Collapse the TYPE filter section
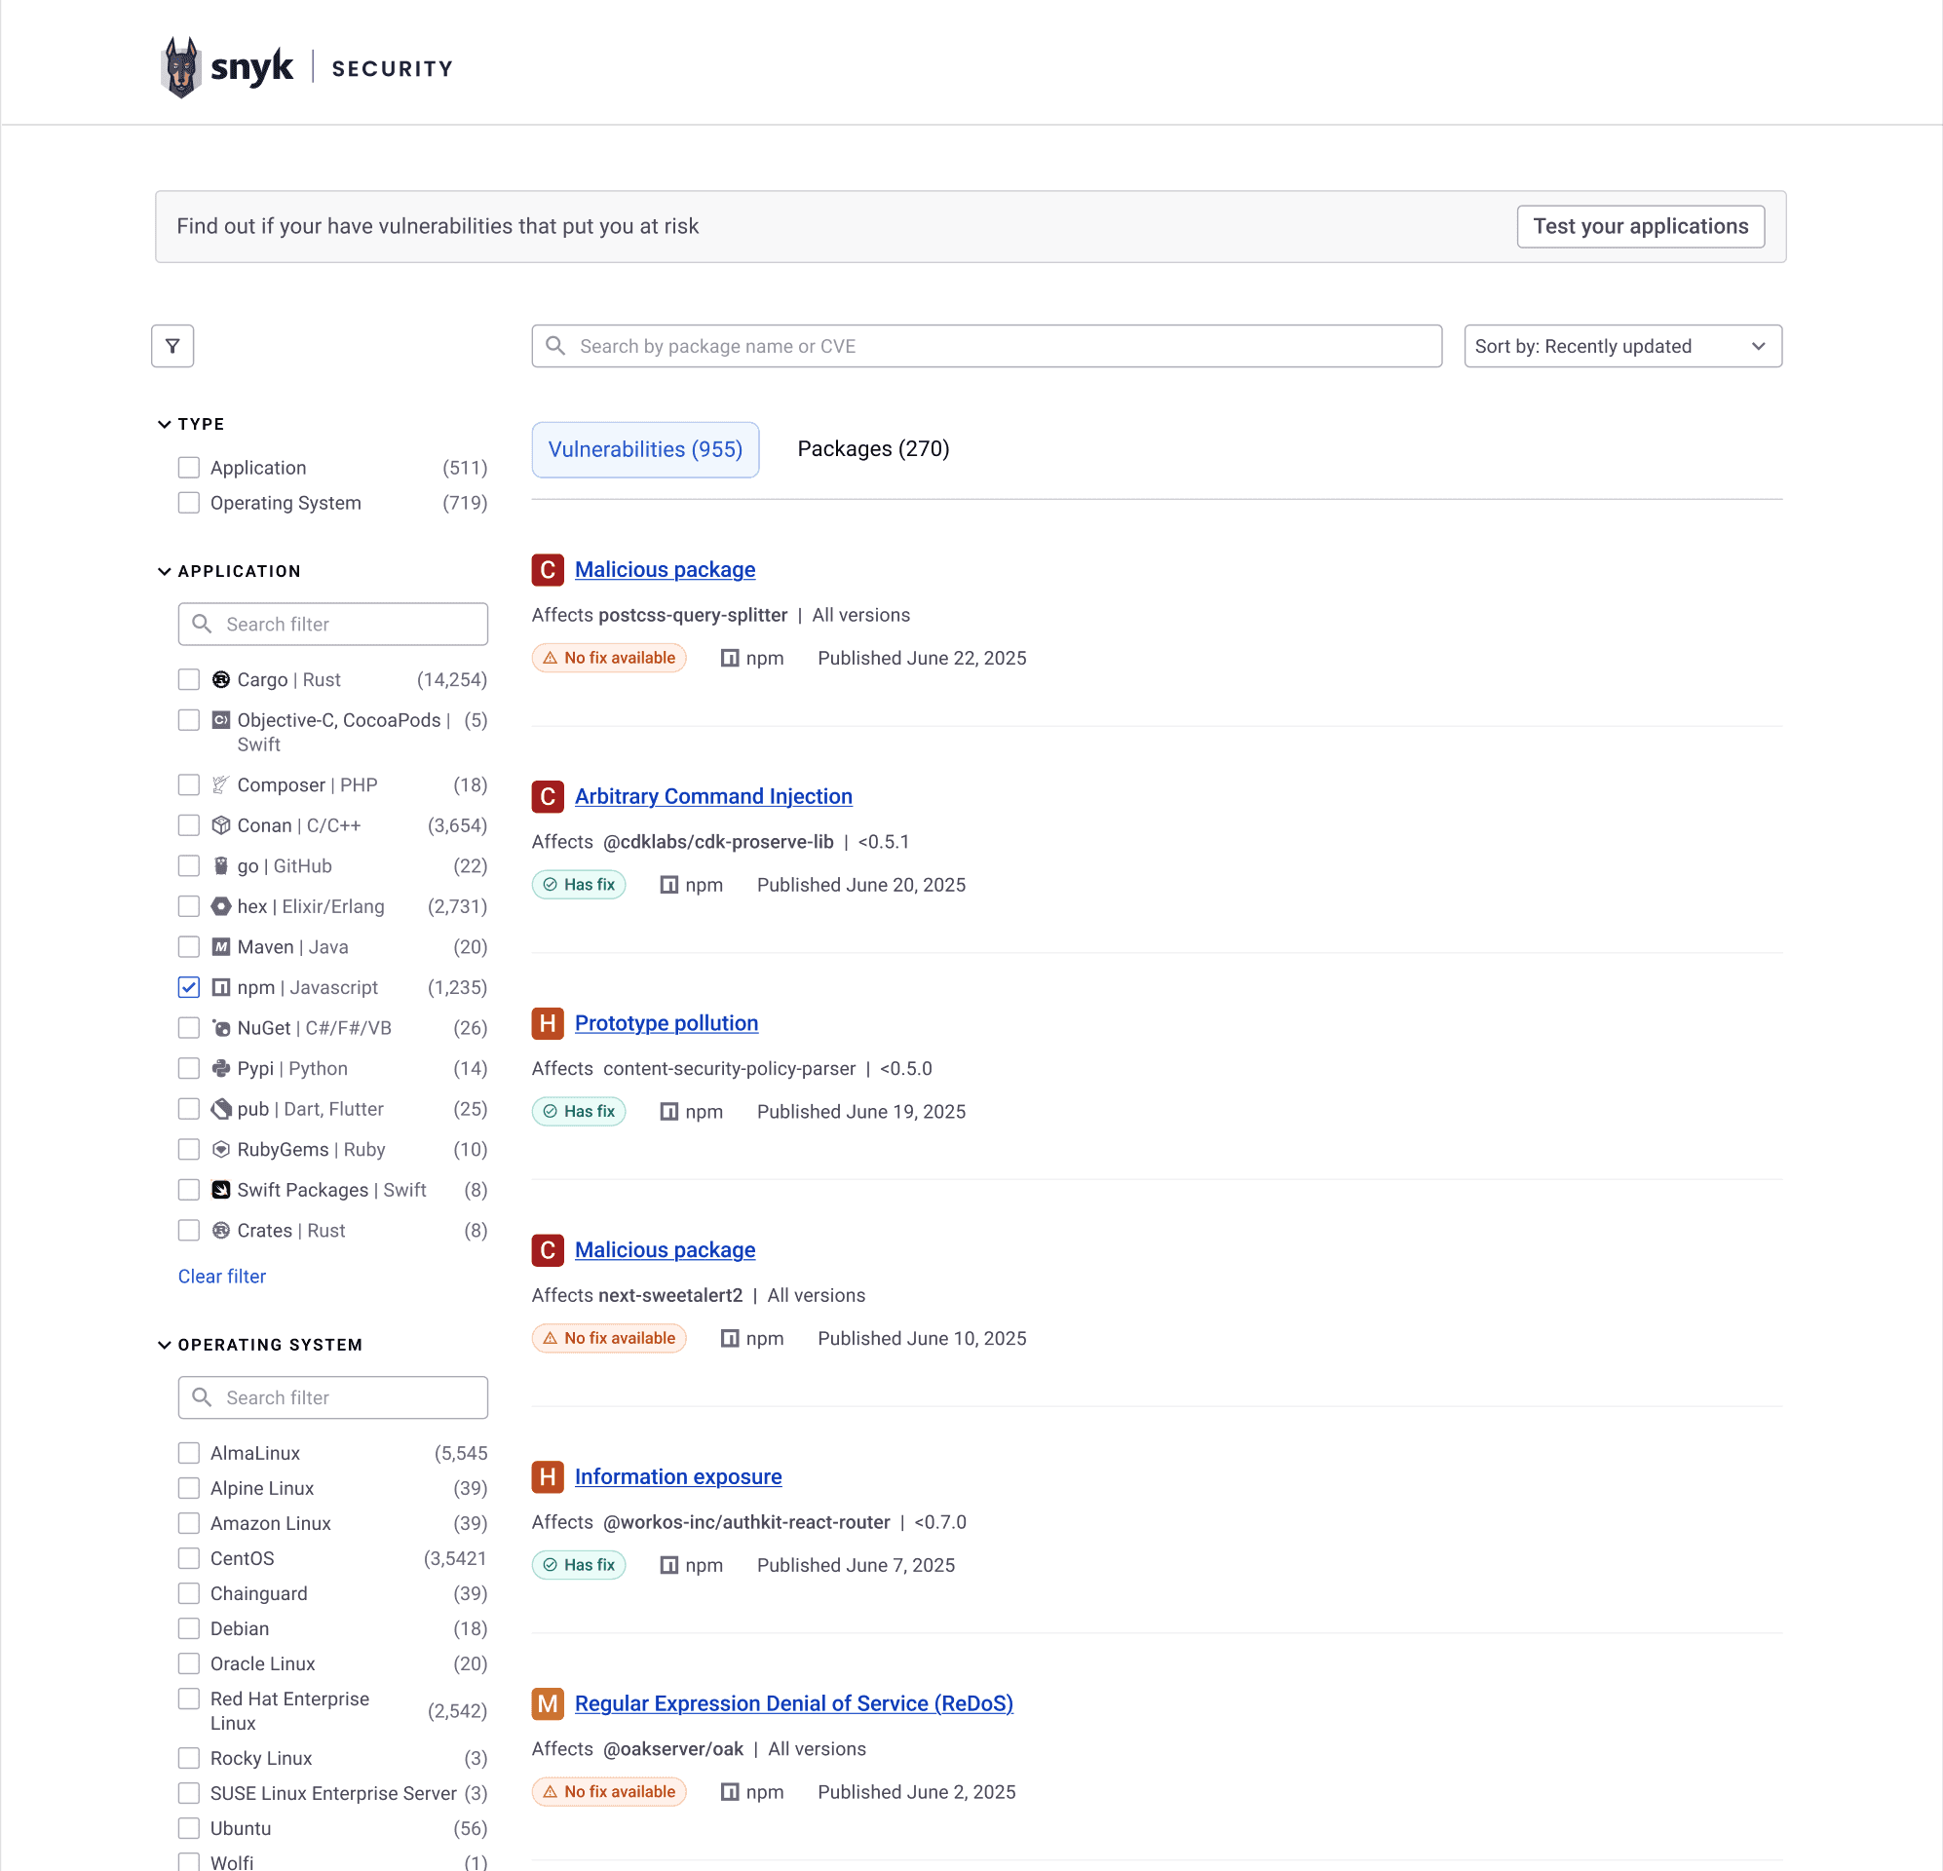Viewport: 1943px width, 1871px height. [x=165, y=424]
